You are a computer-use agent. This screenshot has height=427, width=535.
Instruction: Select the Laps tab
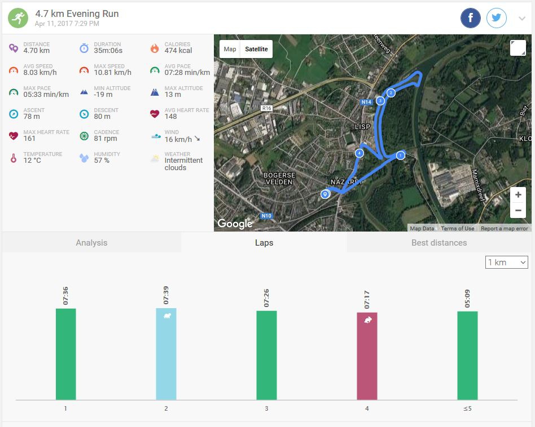coord(264,243)
